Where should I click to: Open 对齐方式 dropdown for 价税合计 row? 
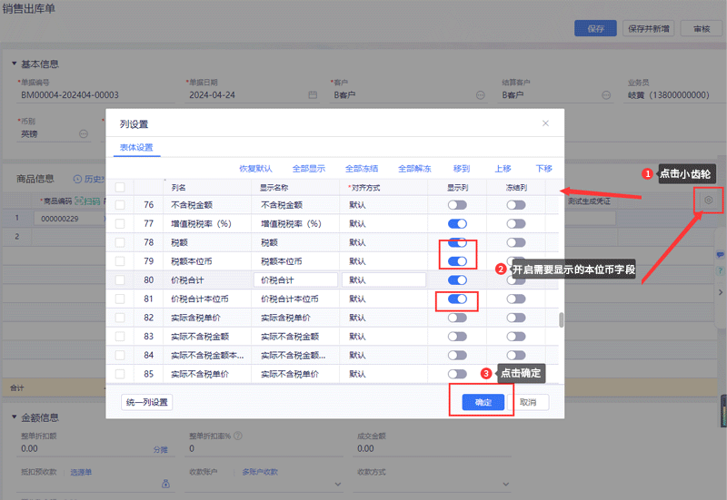coord(383,280)
